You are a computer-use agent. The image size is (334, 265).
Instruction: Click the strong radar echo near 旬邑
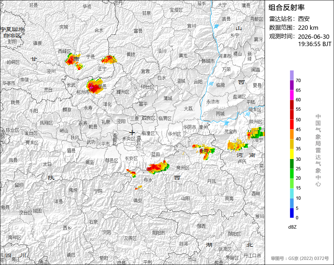click(94, 86)
